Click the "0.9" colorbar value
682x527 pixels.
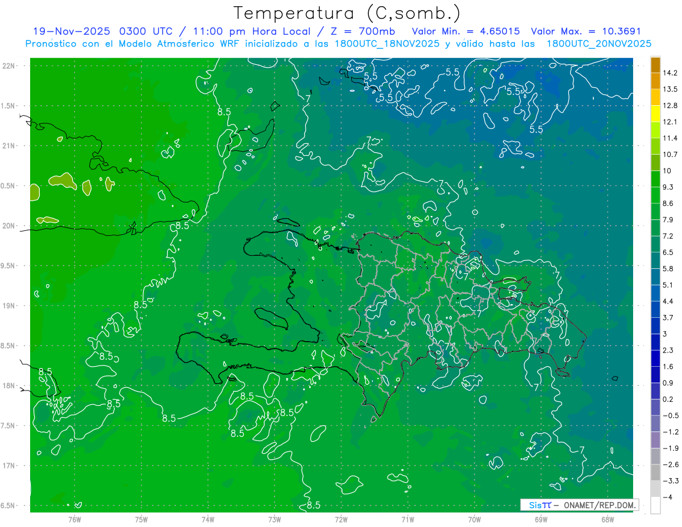[668, 383]
